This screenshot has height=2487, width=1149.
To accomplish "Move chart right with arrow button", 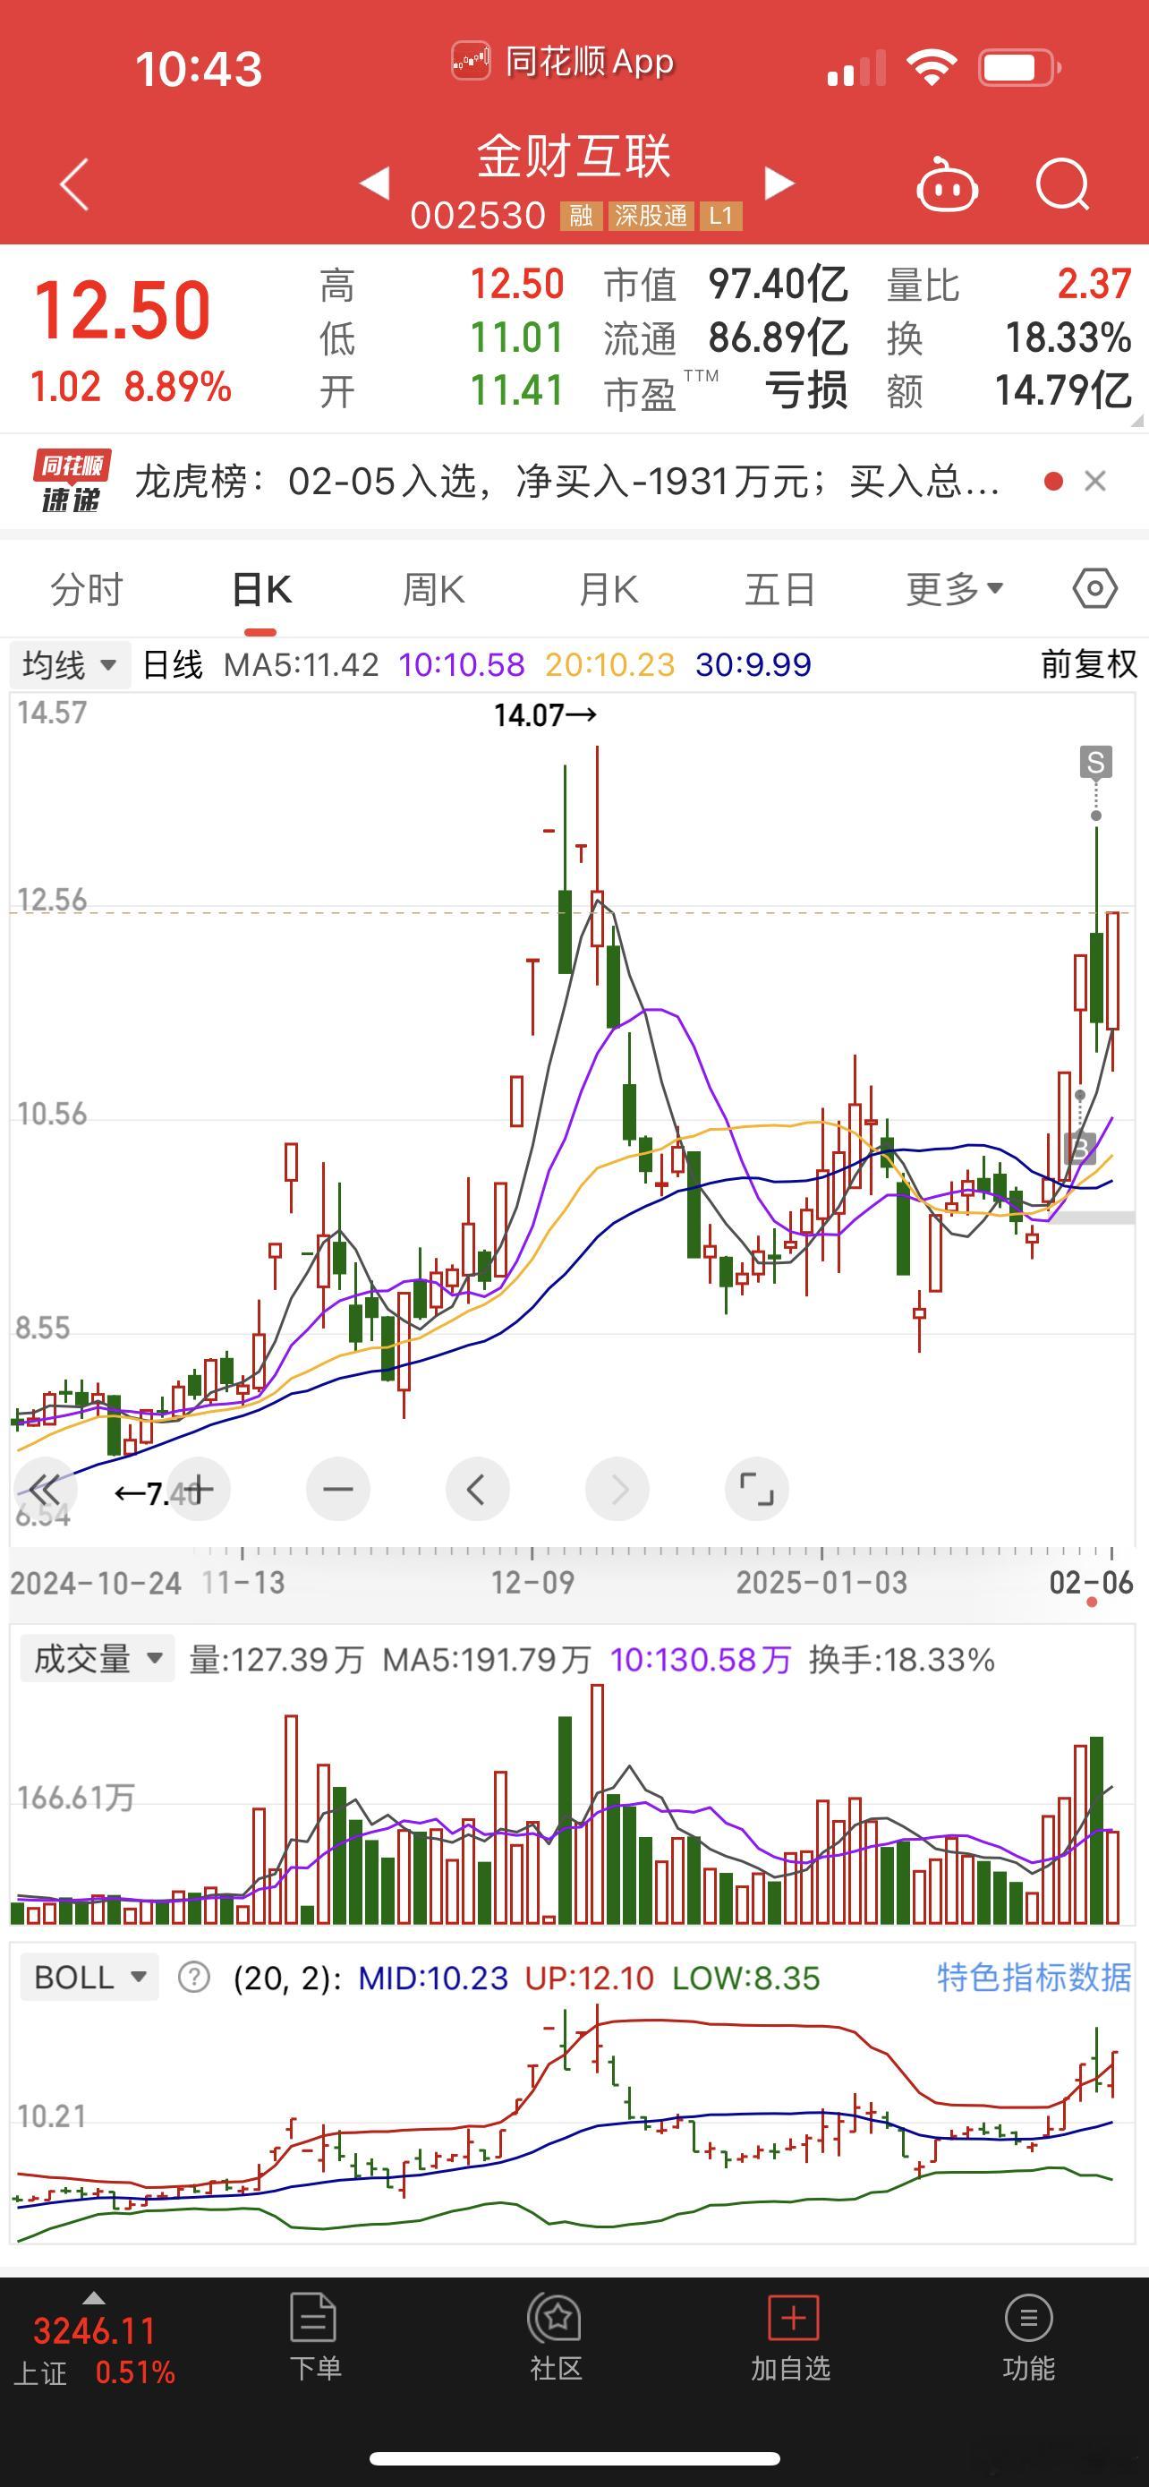I will pos(617,1489).
